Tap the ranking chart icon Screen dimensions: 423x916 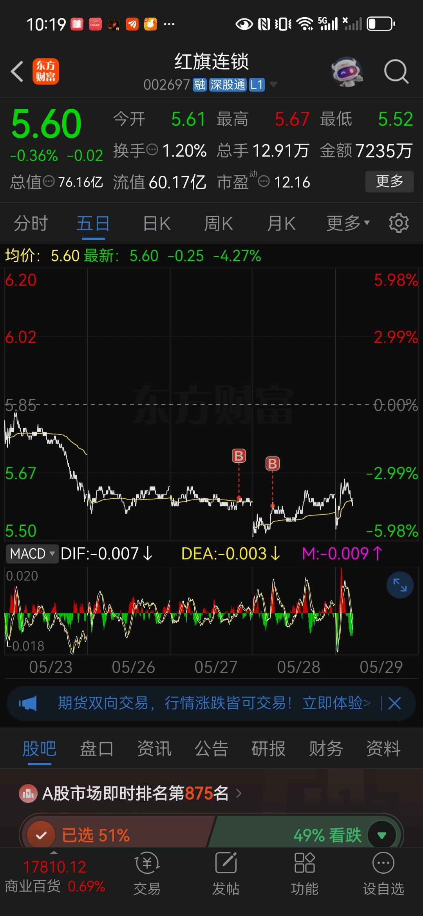(x=28, y=793)
